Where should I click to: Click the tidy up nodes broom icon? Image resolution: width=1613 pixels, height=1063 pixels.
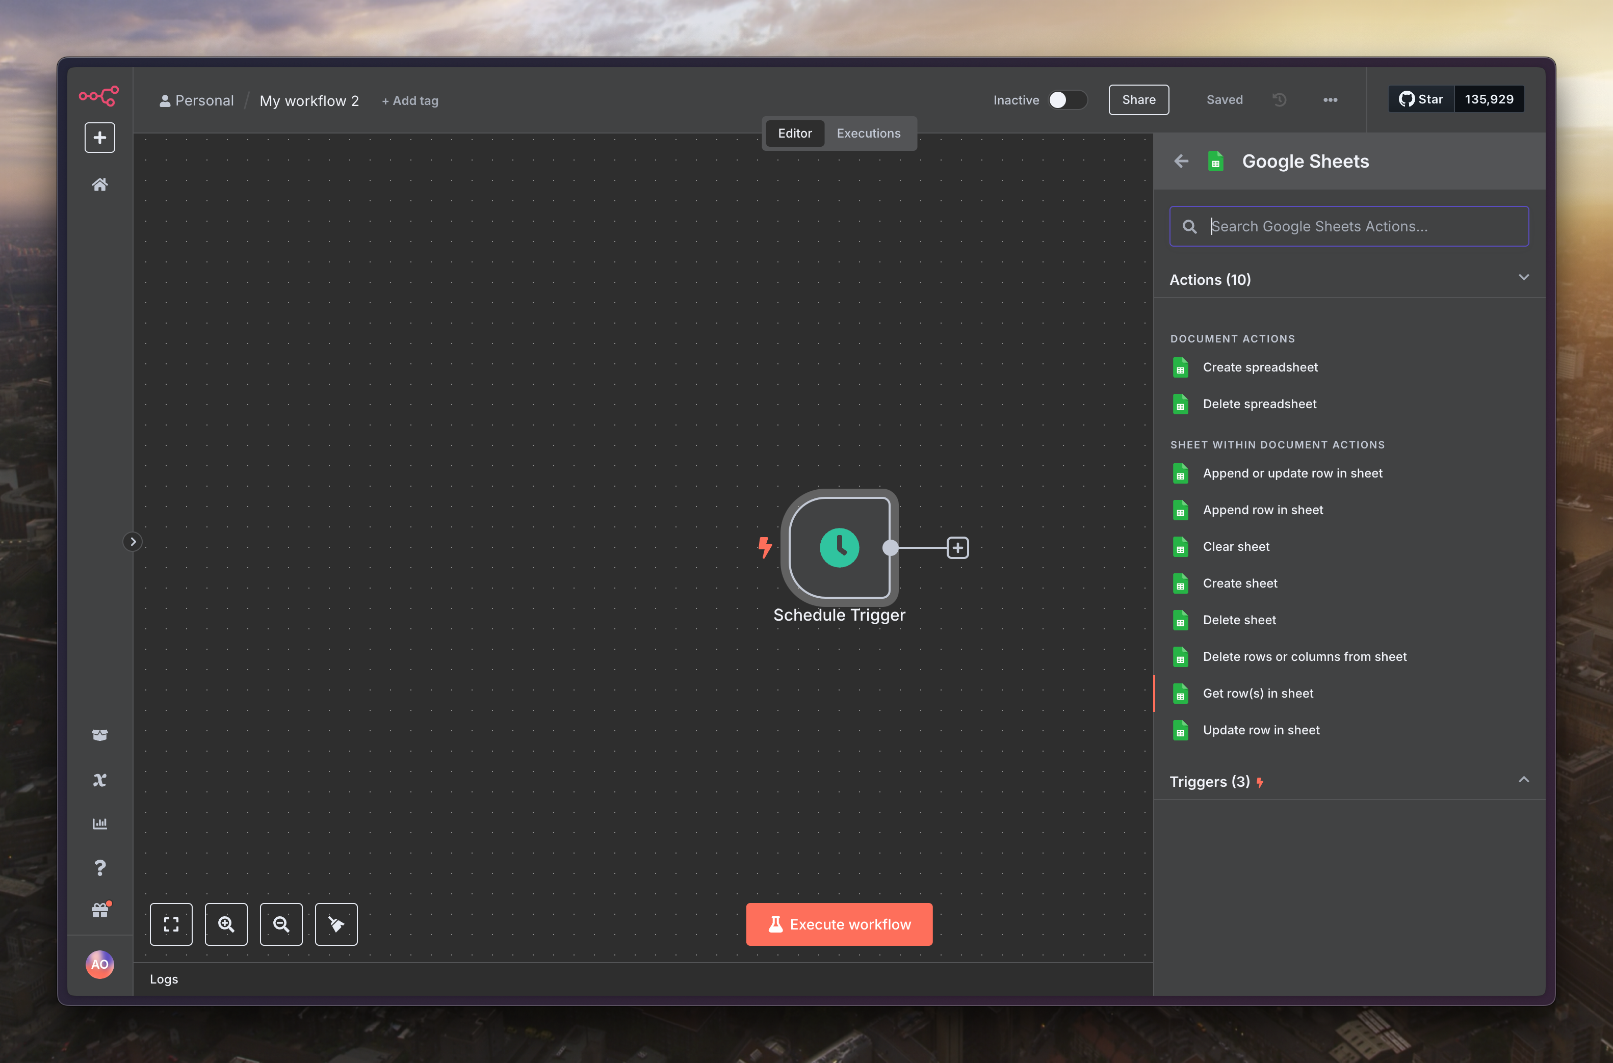coord(336,924)
